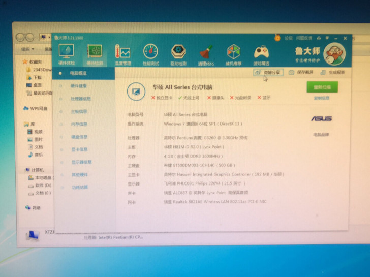Select 2345Downloads folder in Explorer pane
370x277 pixels.
coord(39,70)
